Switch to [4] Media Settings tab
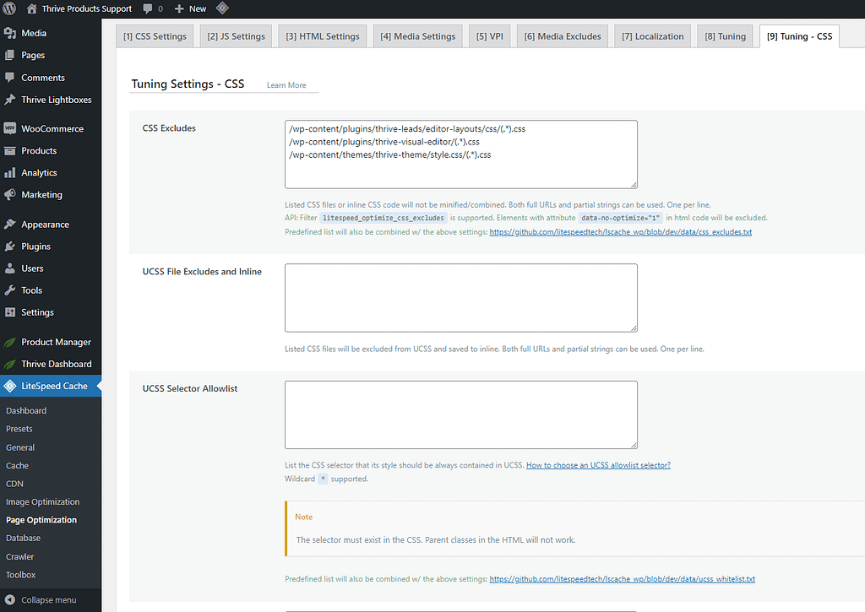The width and height of the screenshot is (865, 612). pos(418,36)
